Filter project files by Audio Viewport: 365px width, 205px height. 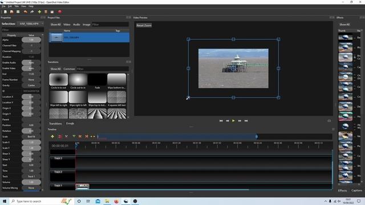[76, 24]
